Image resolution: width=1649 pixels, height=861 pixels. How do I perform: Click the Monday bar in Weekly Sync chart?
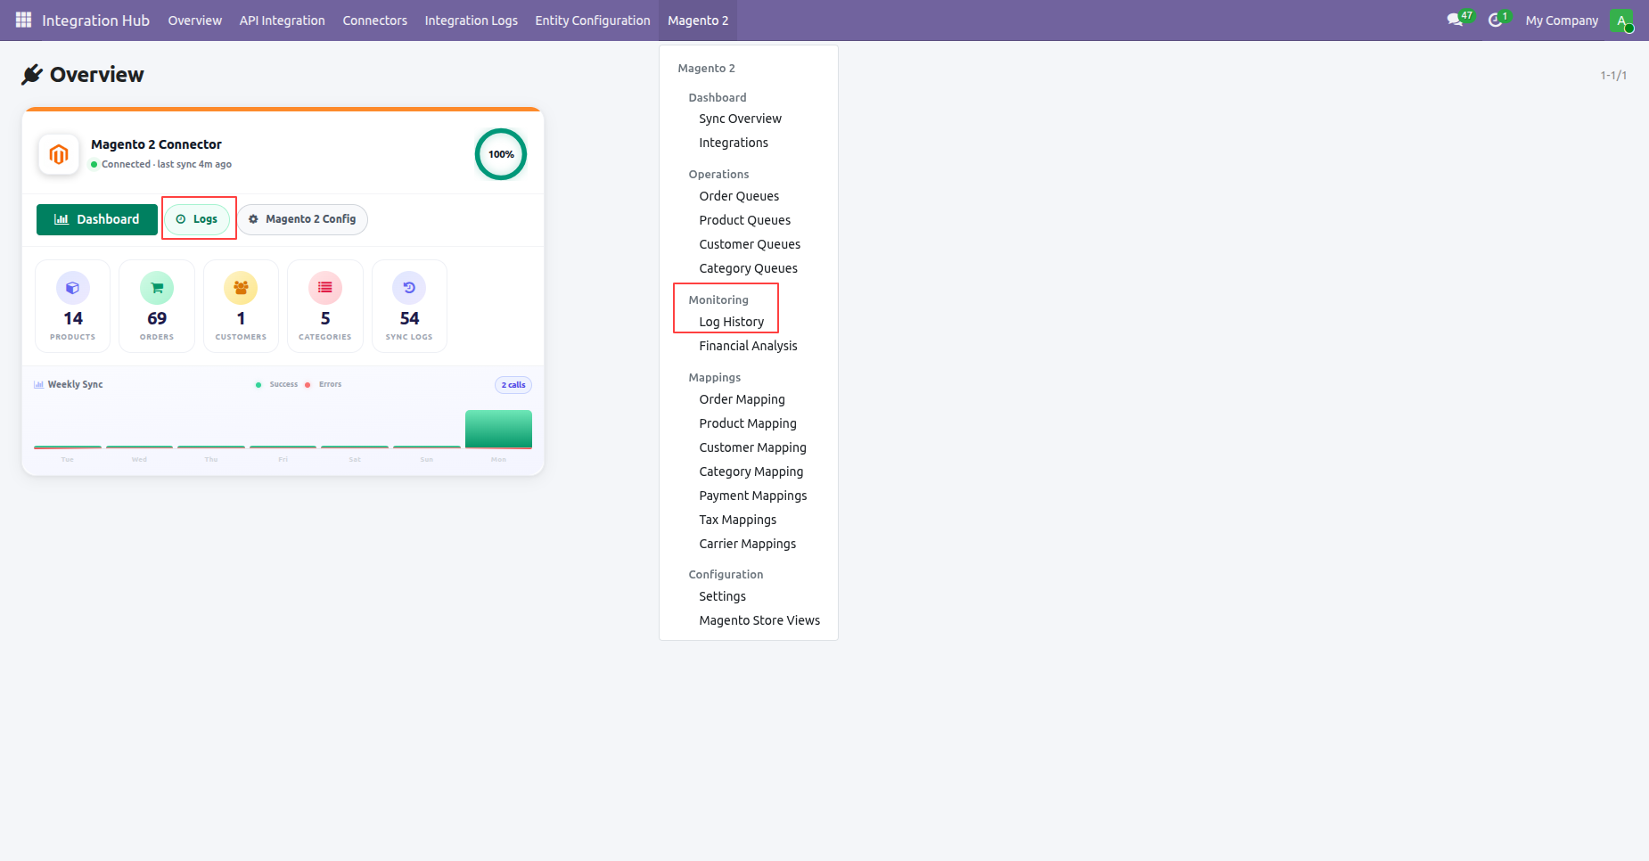498,429
